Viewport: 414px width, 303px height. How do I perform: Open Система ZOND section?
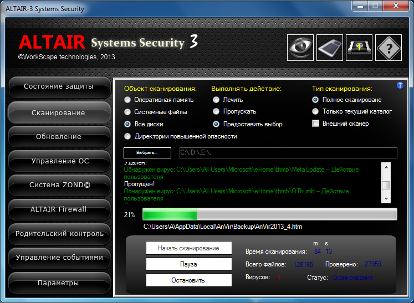click(x=59, y=185)
